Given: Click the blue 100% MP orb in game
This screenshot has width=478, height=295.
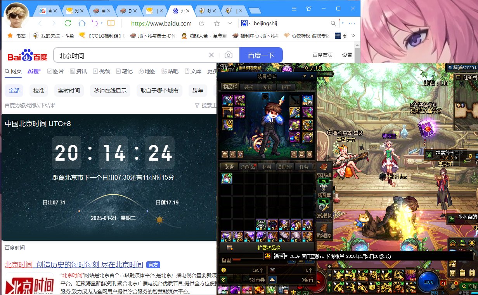Looking at the screenshot, I should [429, 282].
